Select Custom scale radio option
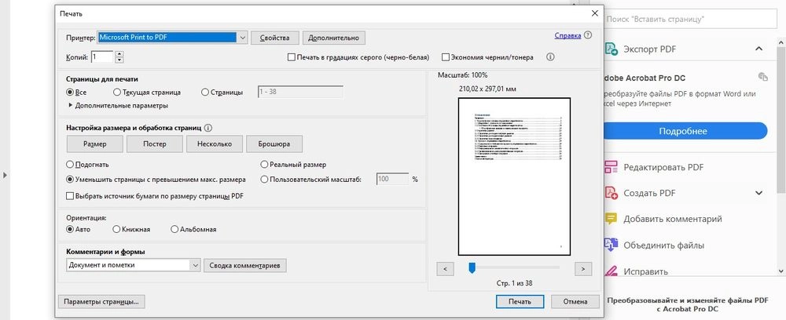 click(x=264, y=180)
